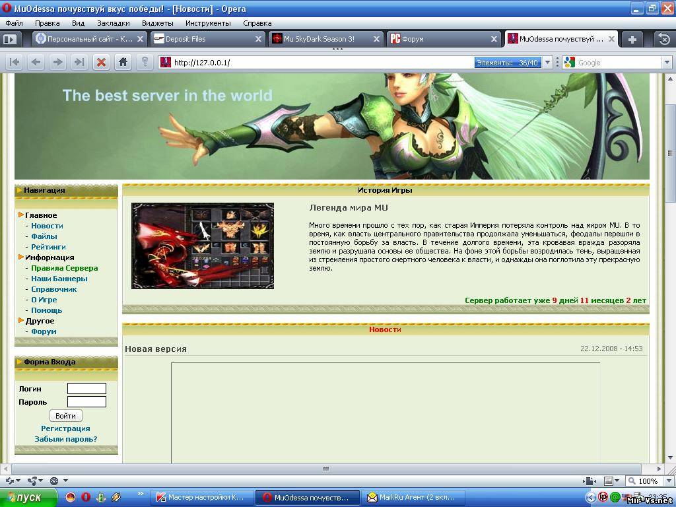The image size is (676, 507).
Task: Click the Забыли пароль? link
Action: click(65, 439)
